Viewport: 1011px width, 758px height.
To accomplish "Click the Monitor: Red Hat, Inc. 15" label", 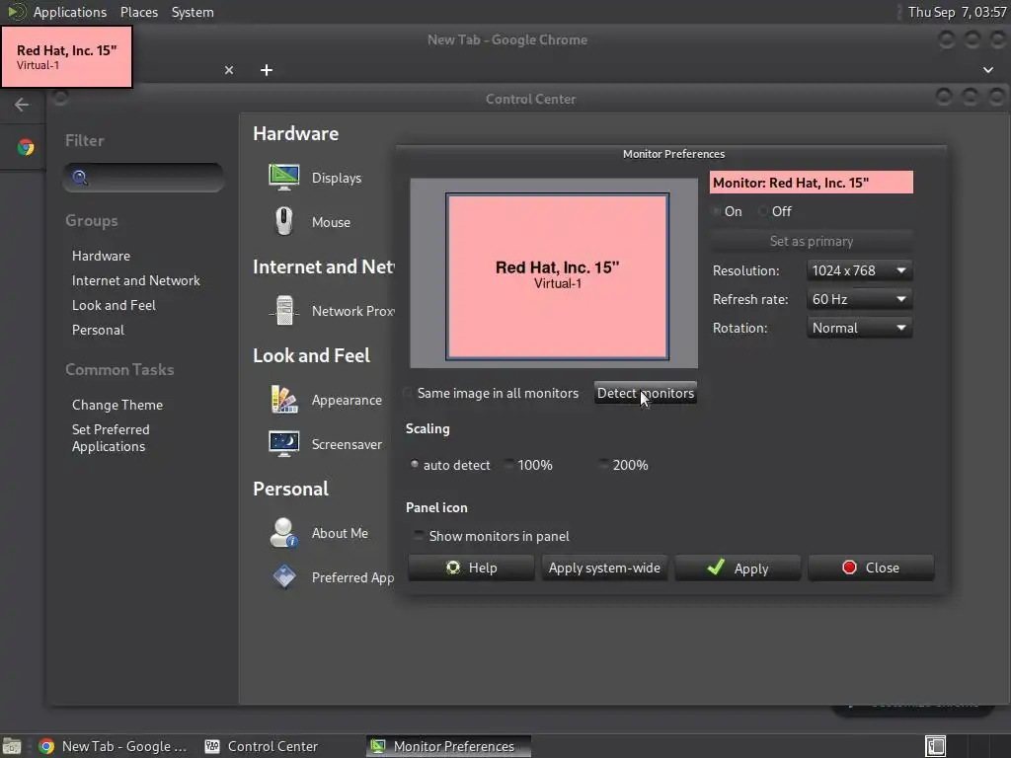I will point(812,183).
